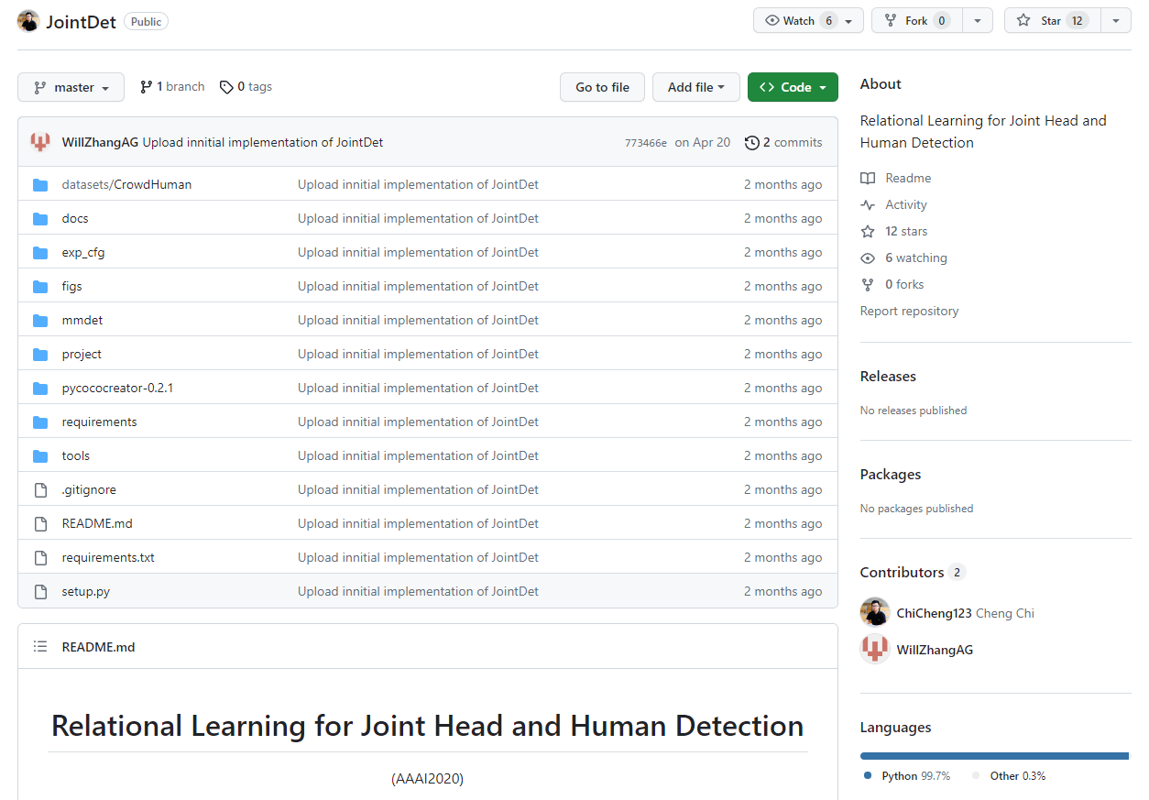The width and height of the screenshot is (1149, 800).
Task: Click the file icon beside .gitignore
Action: tap(40, 489)
